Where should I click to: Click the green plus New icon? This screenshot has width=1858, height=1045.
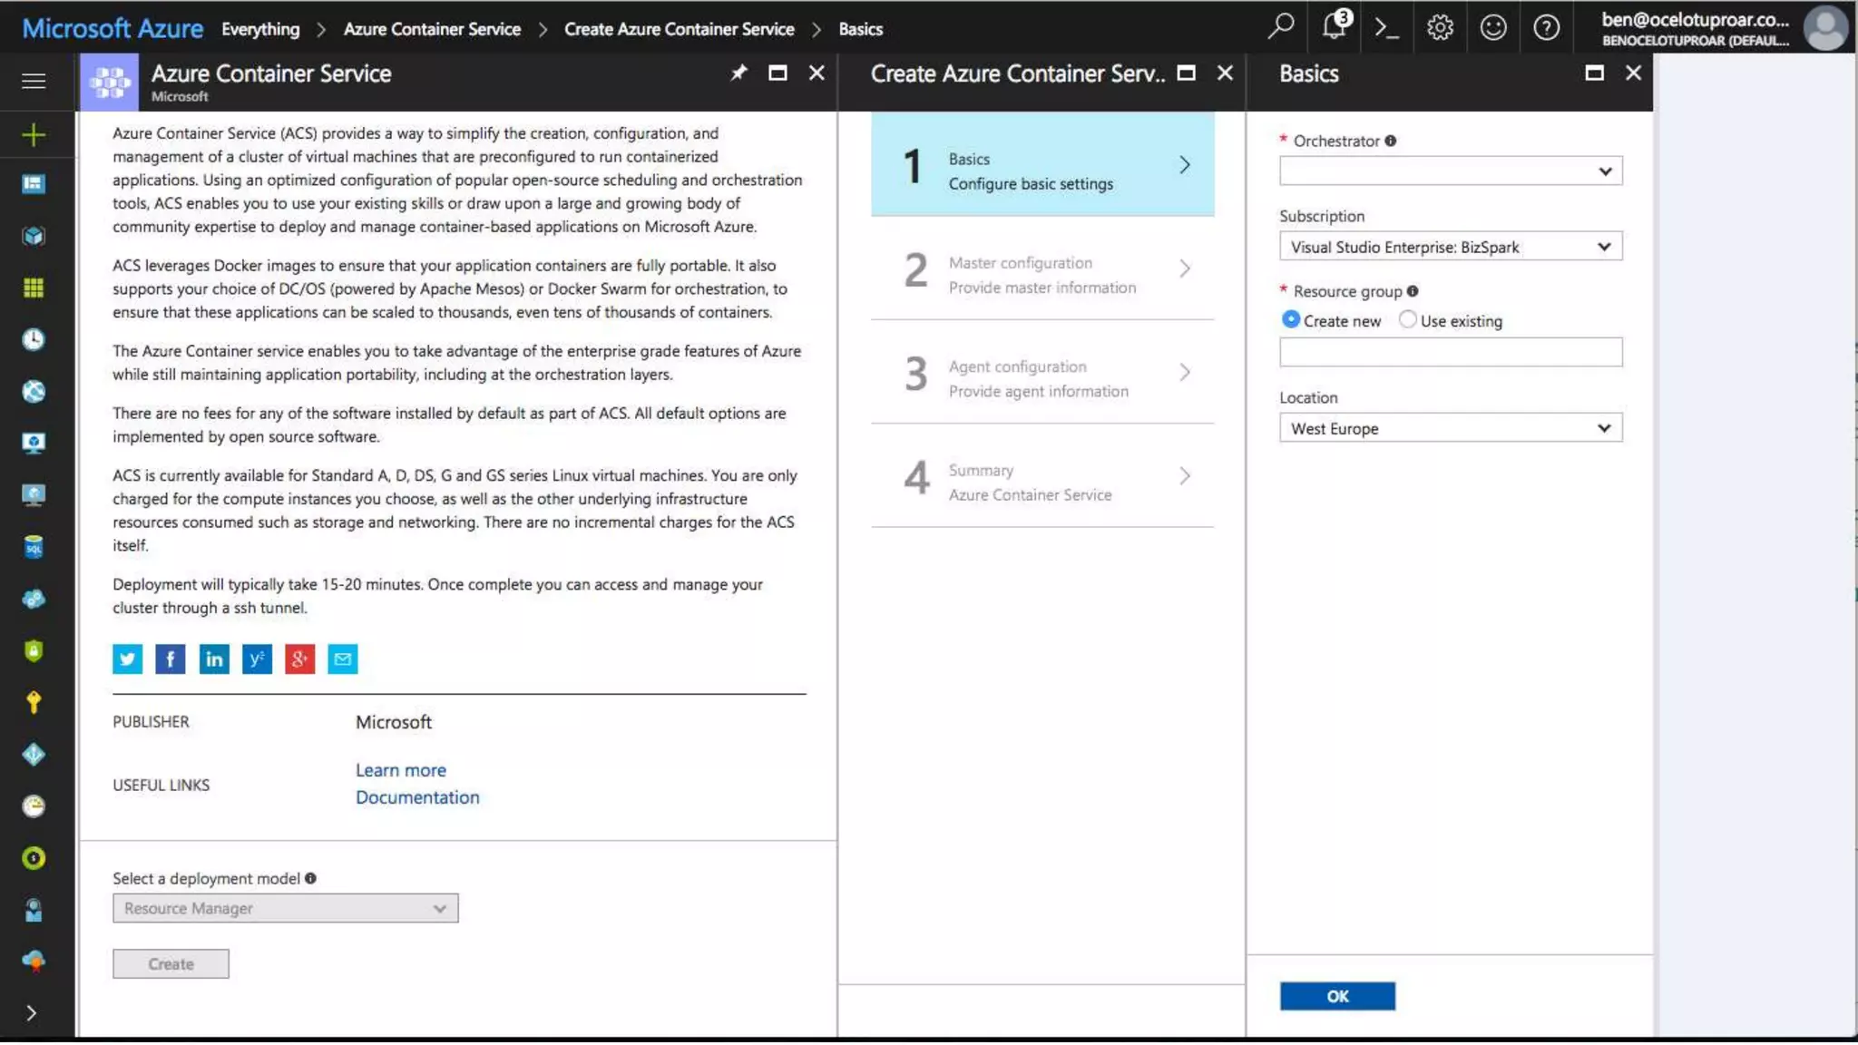[34, 135]
